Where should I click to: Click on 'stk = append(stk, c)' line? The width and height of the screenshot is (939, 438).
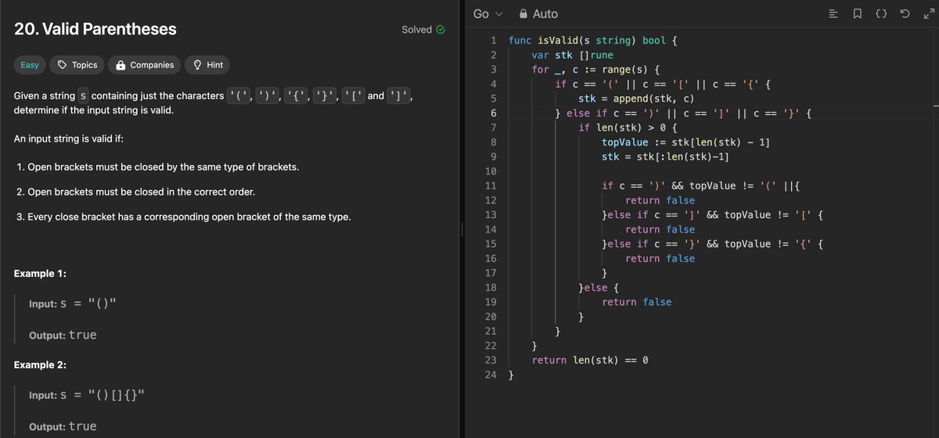pos(636,99)
